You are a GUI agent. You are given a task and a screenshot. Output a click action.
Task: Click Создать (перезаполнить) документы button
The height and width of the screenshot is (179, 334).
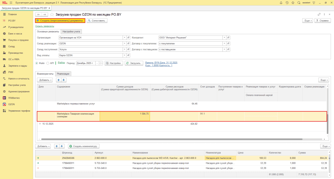tap(60, 21)
